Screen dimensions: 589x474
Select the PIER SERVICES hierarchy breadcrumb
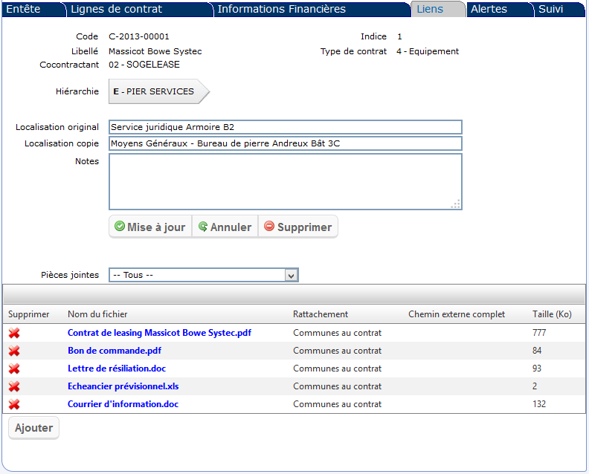click(158, 91)
